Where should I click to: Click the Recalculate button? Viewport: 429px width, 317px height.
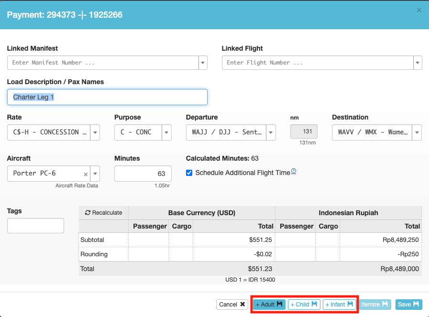pos(104,212)
